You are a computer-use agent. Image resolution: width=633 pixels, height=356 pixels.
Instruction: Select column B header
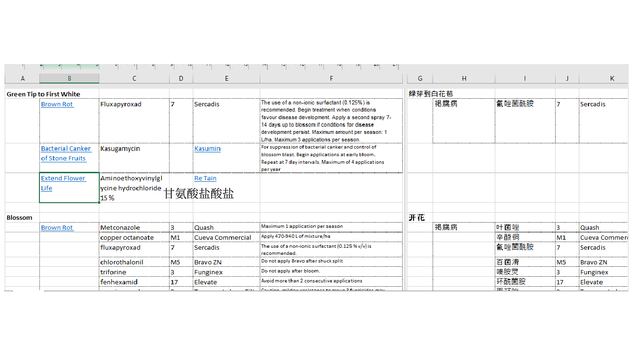(x=69, y=78)
